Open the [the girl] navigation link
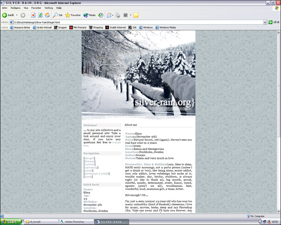This screenshot has width=281, height=225. click(89, 158)
